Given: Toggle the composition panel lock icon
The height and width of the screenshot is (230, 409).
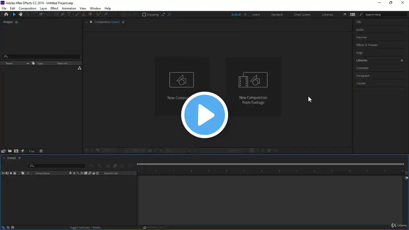Looking at the screenshot, I should click(91, 22).
